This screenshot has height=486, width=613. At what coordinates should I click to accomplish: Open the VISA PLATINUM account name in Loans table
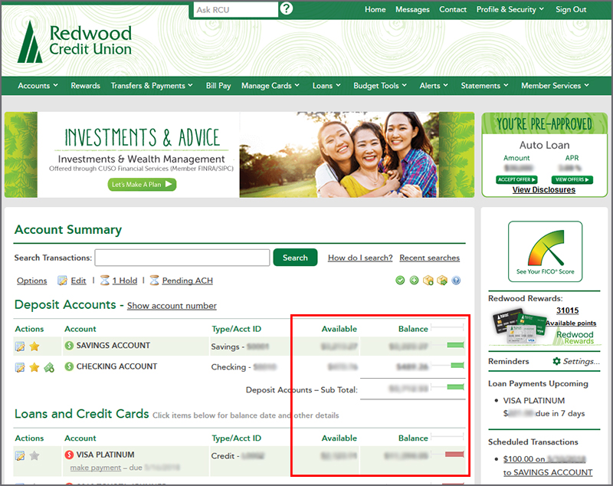pyautogui.click(x=105, y=455)
